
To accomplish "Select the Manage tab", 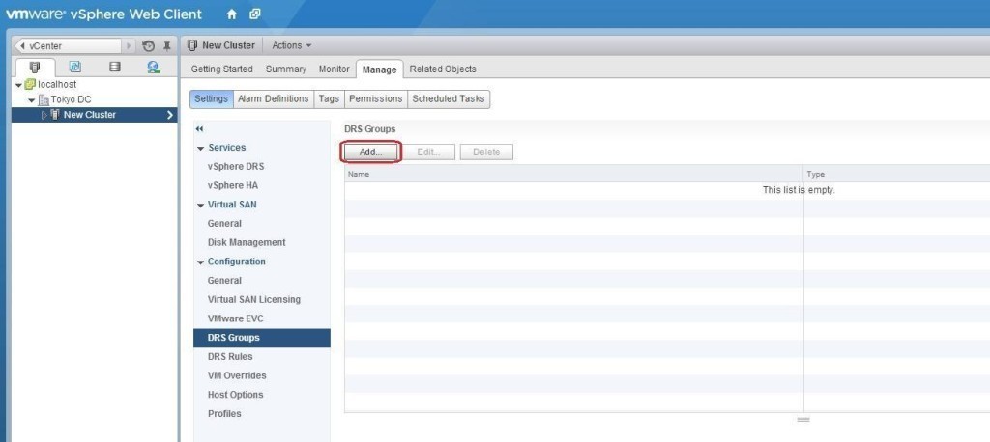I will 379,69.
